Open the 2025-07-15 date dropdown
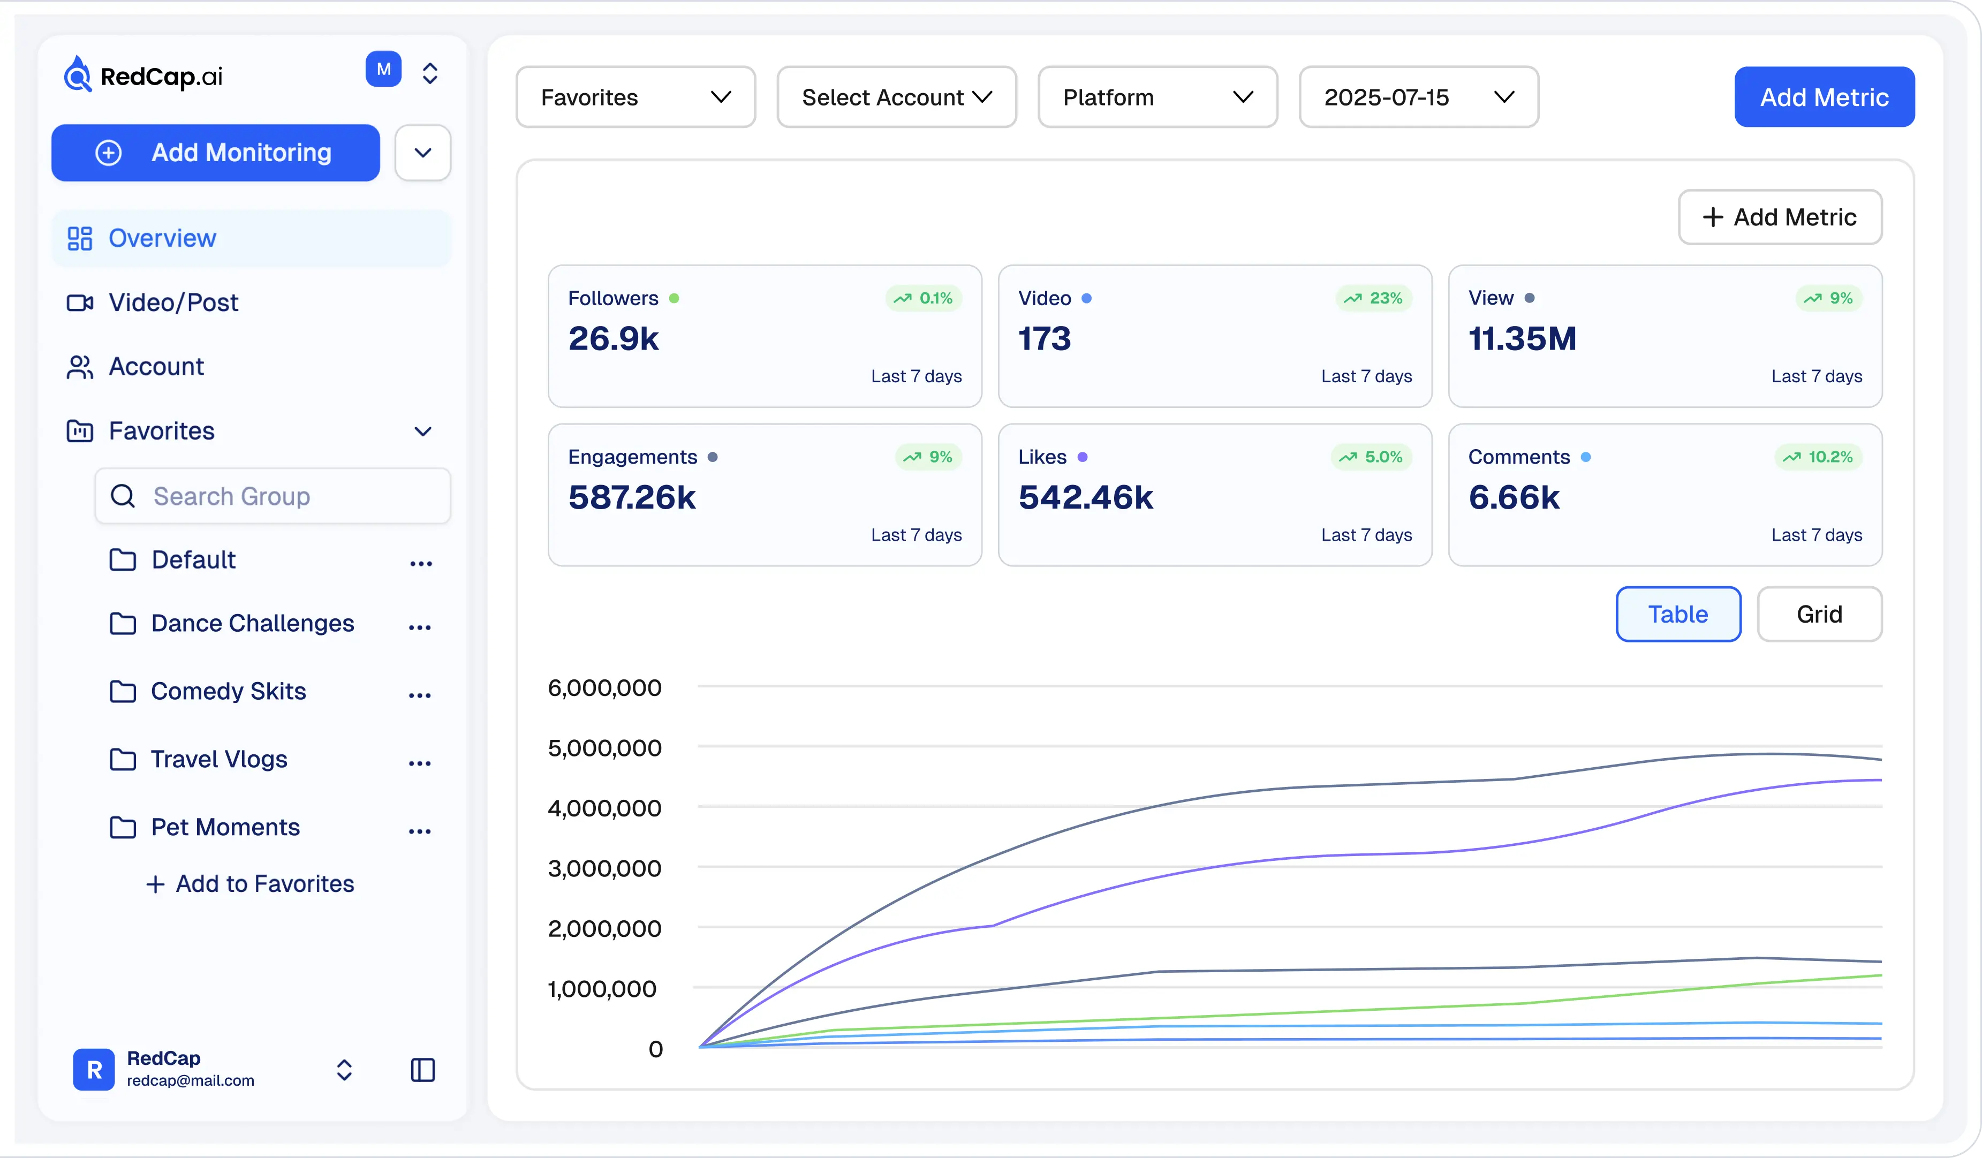 click(x=1419, y=97)
